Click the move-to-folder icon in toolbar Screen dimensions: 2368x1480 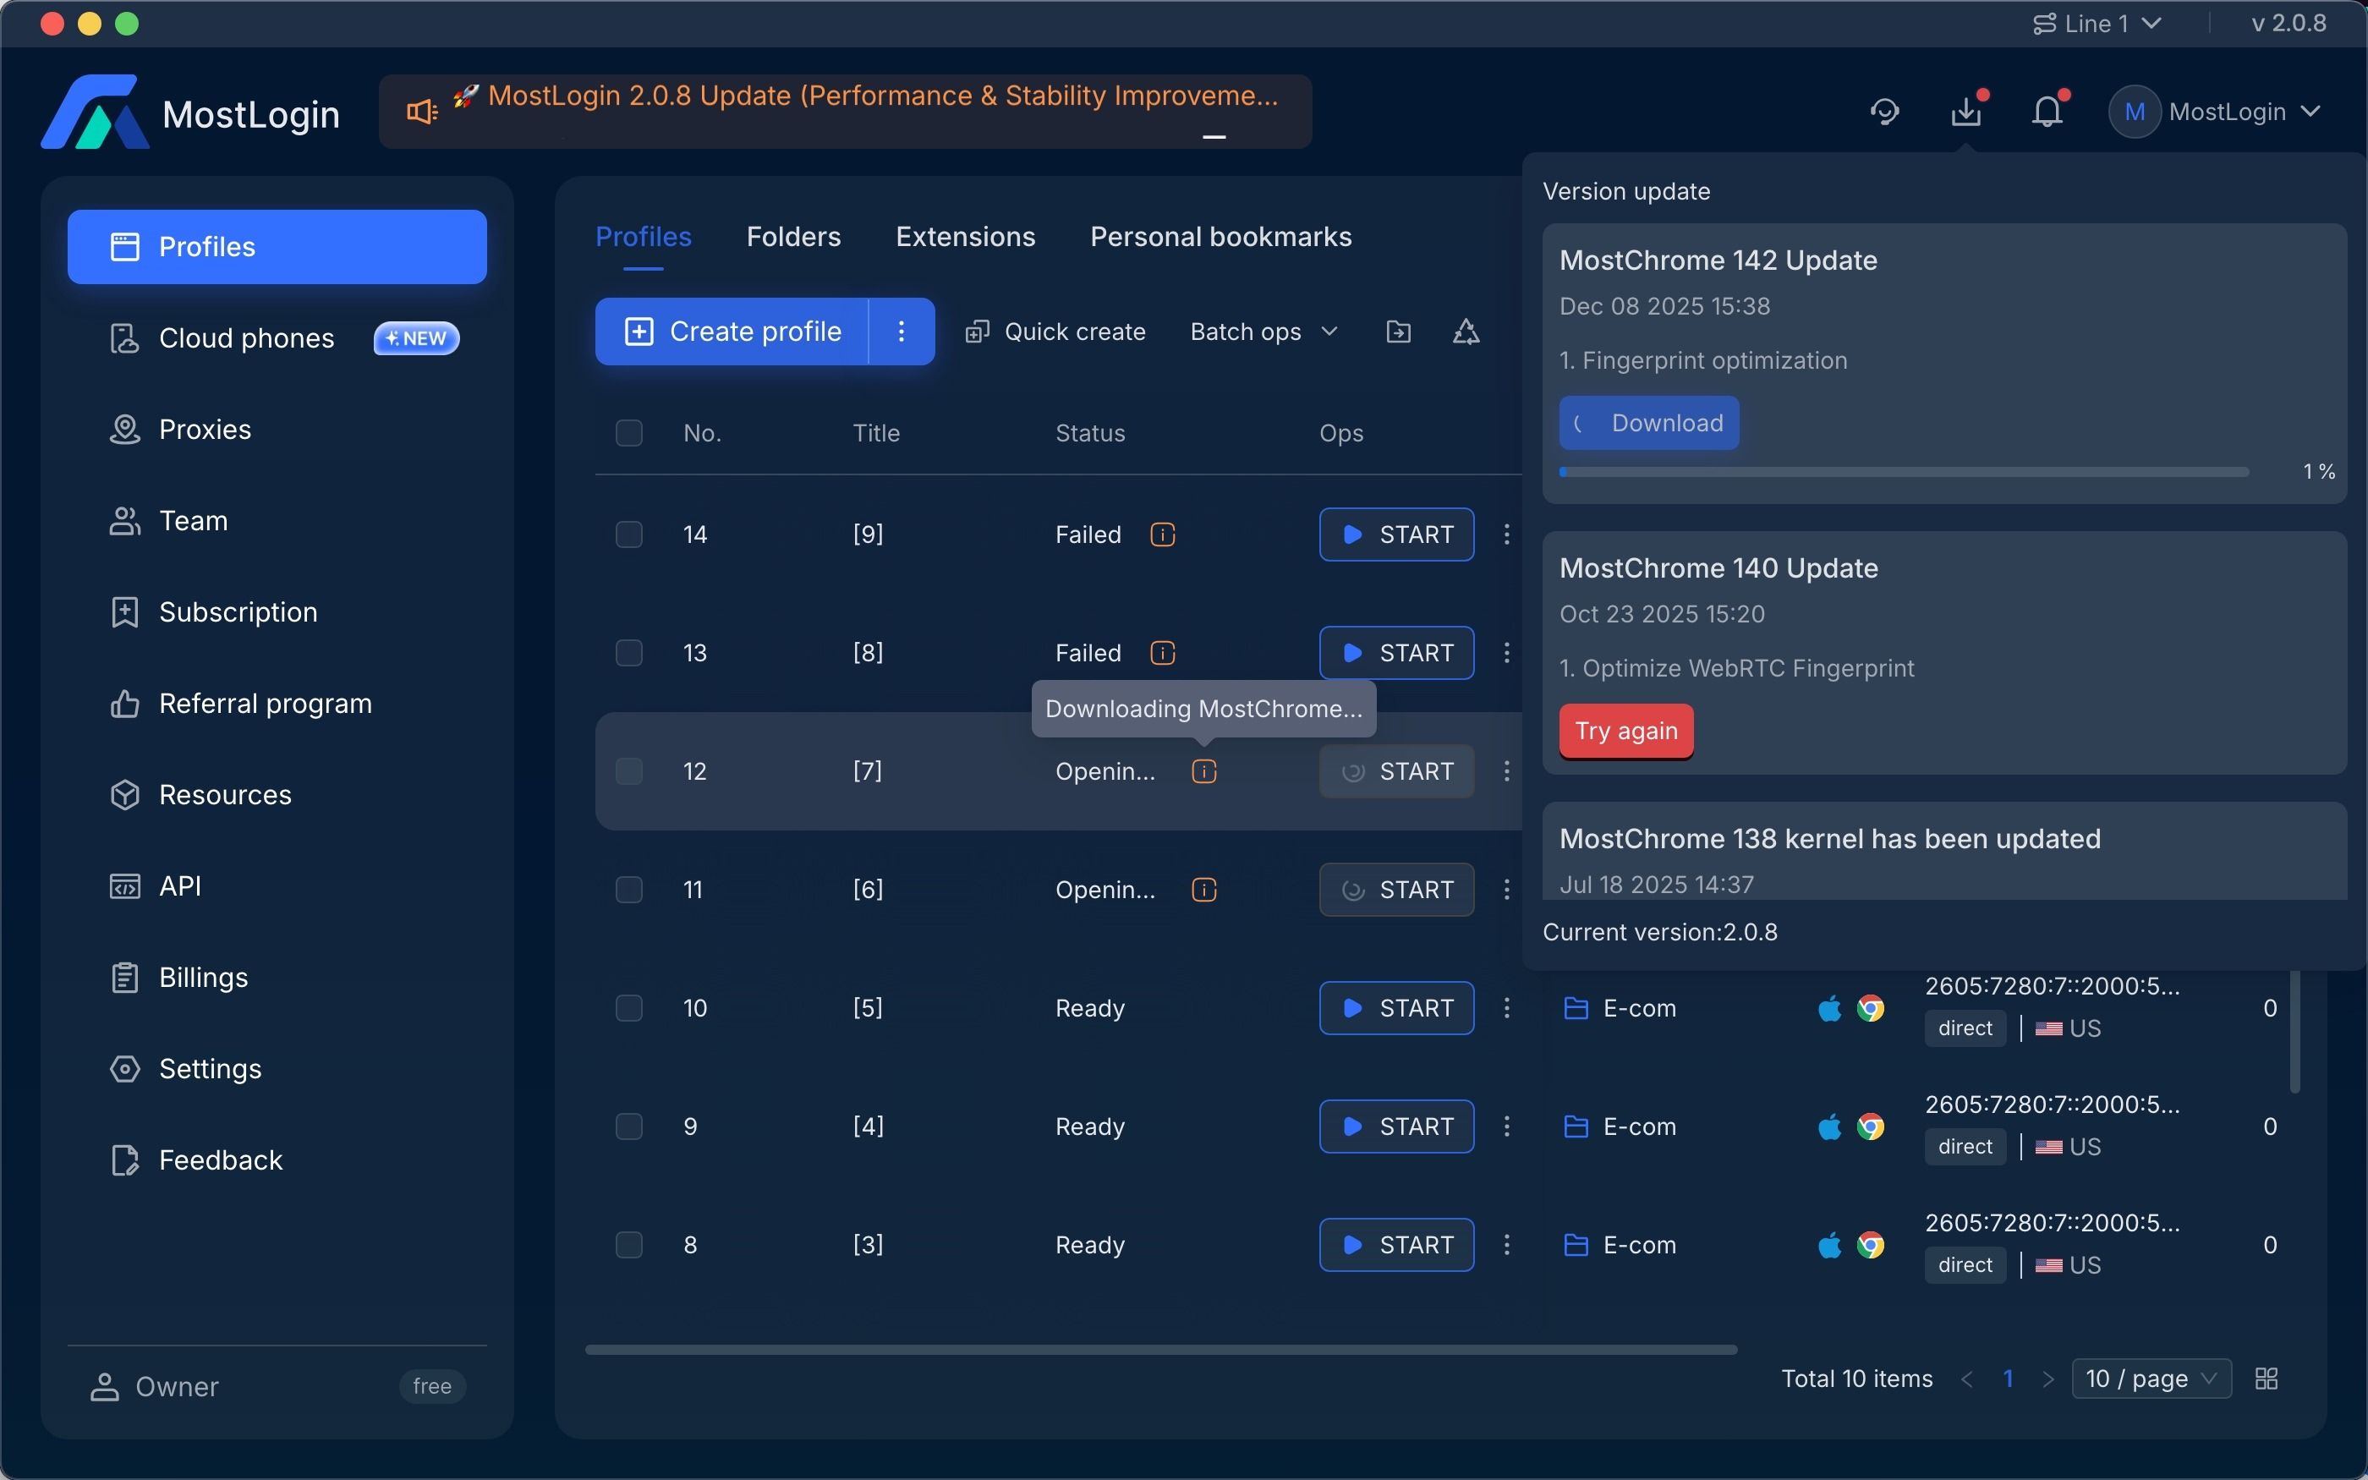(1398, 332)
